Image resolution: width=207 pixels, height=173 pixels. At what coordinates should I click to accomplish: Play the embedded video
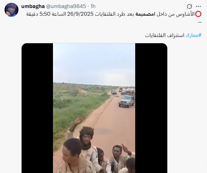click(x=94, y=108)
